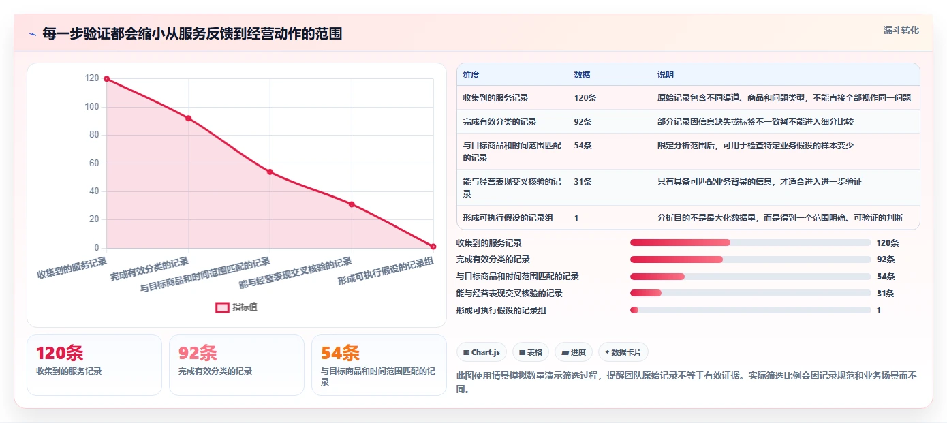
Task: Click the 92条 value beside progress bar
Action: click(x=886, y=260)
